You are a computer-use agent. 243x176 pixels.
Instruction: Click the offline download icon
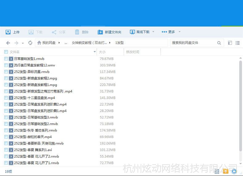click(x=132, y=32)
